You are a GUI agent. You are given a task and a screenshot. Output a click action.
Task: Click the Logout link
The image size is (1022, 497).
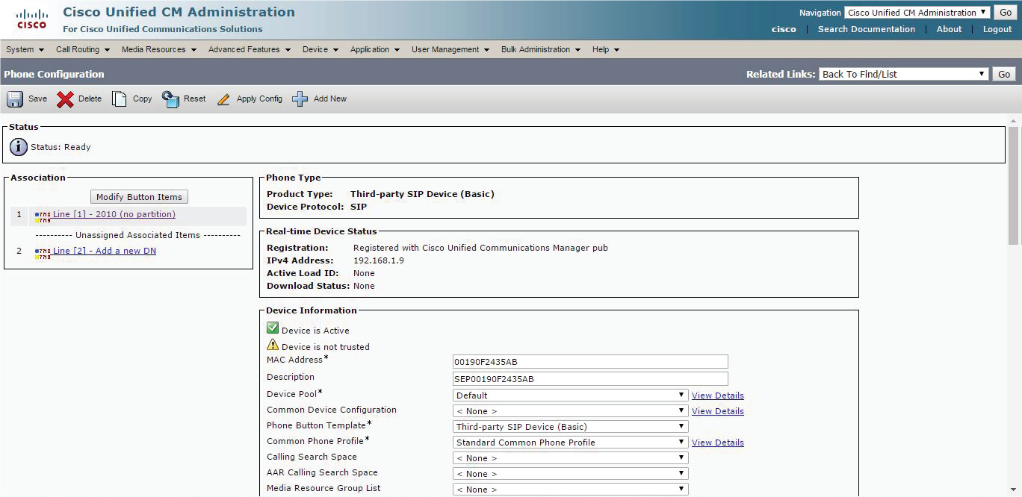pyautogui.click(x=997, y=29)
